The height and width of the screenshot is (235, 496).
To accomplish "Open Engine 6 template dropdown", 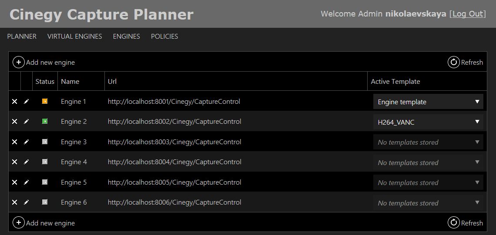I will point(428,203).
